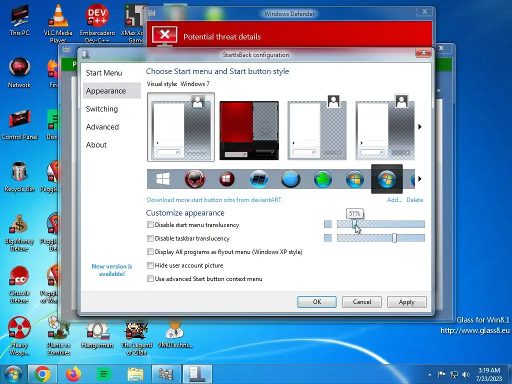
Task: Open the Start menu orb
Action: (x=13, y=374)
